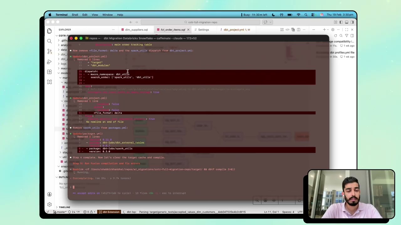Image resolution: width=401 pixels, height=225 pixels.
Task: Open the Run and Debug view
Action: [49, 62]
